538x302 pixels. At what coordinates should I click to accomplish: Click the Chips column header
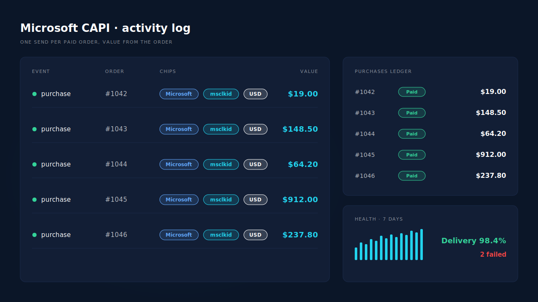click(168, 71)
